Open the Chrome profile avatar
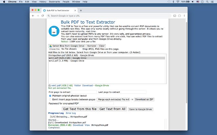The width and height of the screenshot is (217, 135). (179, 16)
